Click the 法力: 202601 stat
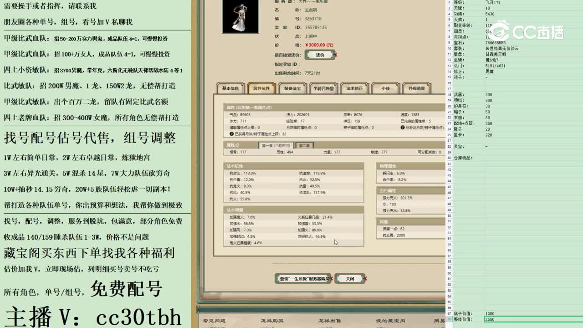The image size is (583, 328). pyautogui.click(x=297, y=115)
